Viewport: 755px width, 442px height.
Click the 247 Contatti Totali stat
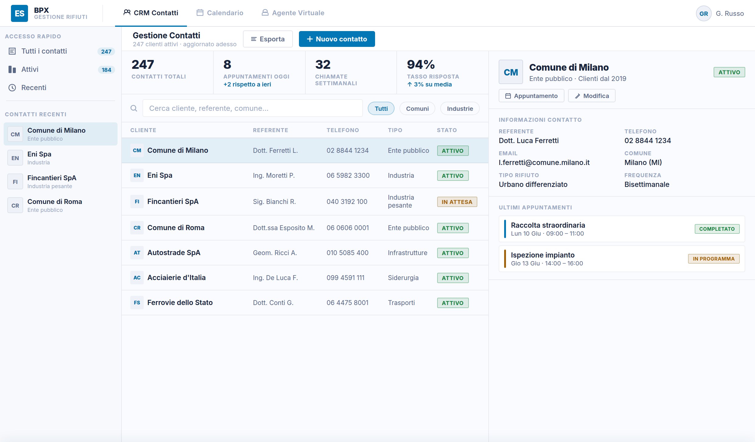click(167, 72)
